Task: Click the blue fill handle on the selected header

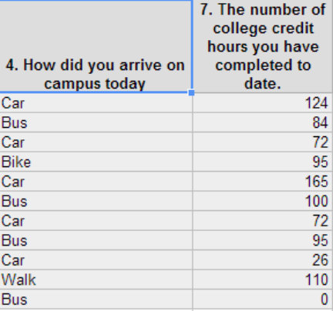Action: point(191,93)
